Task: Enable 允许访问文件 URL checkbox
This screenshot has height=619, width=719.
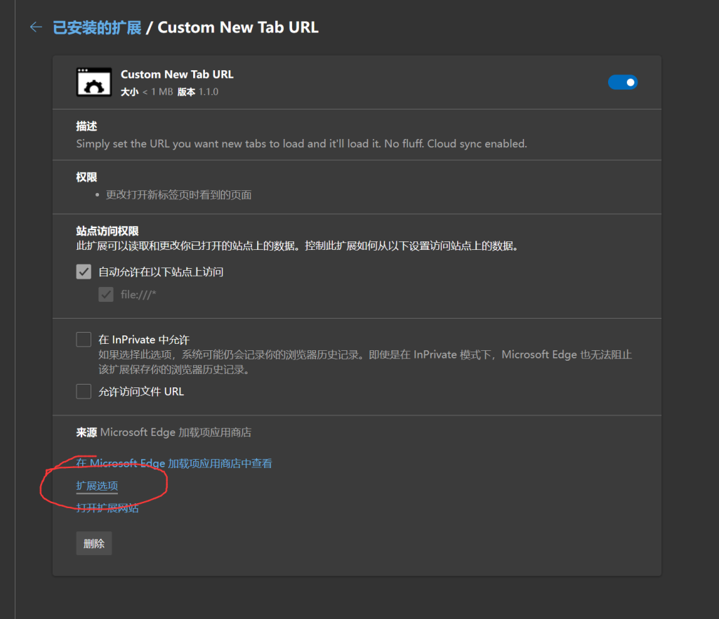Action: tap(84, 392)
